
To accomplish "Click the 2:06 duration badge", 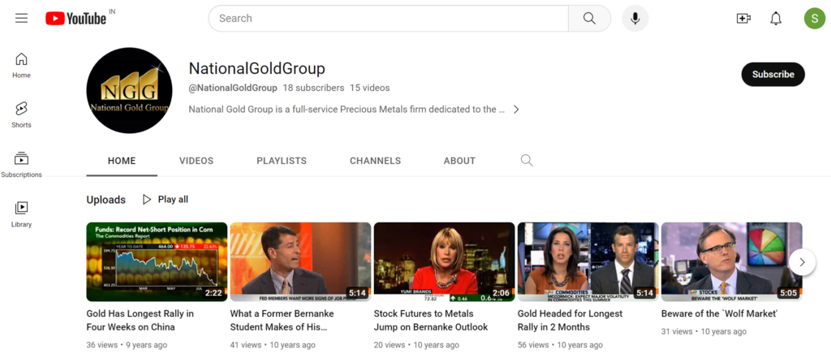I will coord(501,293).
